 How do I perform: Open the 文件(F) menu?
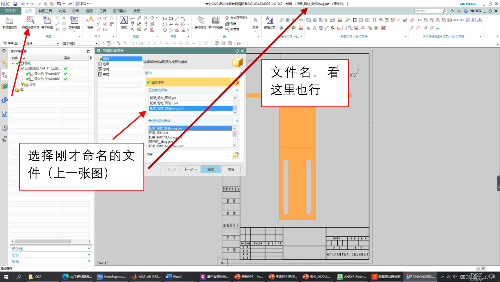(x=10, y=11)
